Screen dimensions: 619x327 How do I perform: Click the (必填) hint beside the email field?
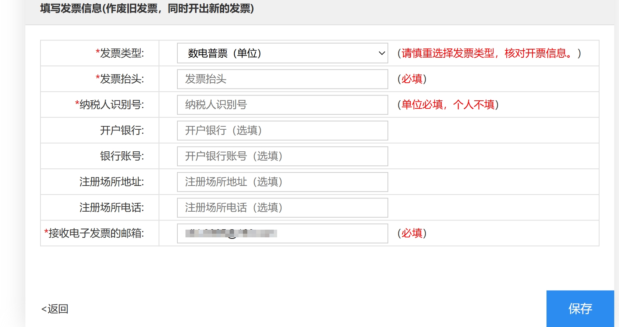click(412, 233)
